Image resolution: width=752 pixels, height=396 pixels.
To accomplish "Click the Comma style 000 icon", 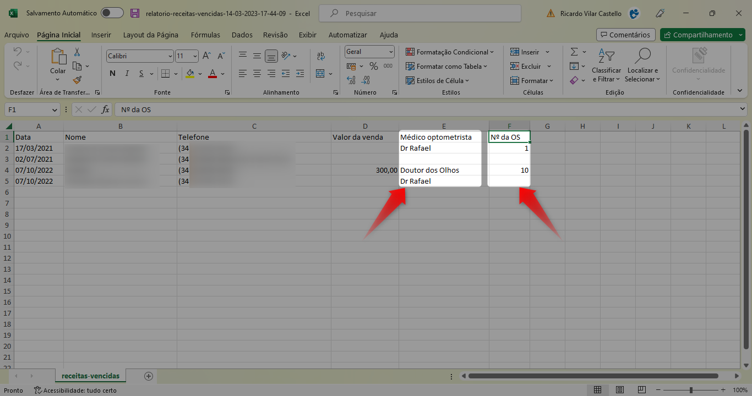I will pyautogui.click(x=388, y=66).
